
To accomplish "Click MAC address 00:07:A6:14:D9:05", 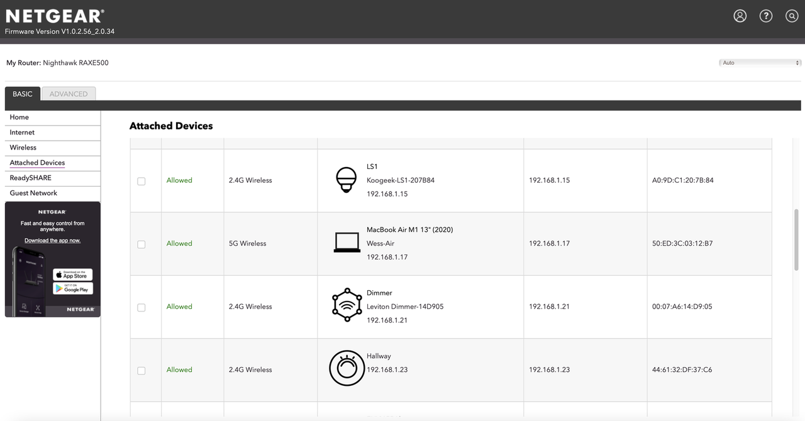I will click(x=682, y=307).
